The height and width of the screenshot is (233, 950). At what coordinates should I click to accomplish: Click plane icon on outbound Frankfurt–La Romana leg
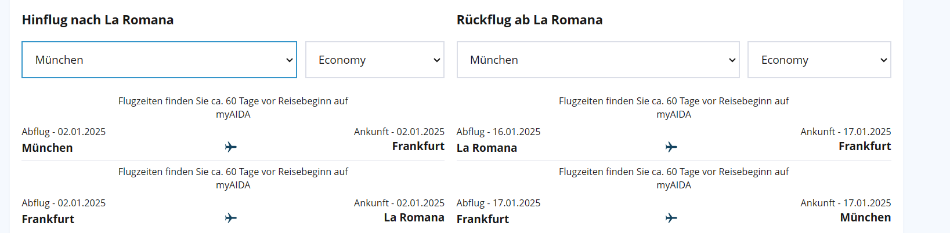click(x=231, y=218)
